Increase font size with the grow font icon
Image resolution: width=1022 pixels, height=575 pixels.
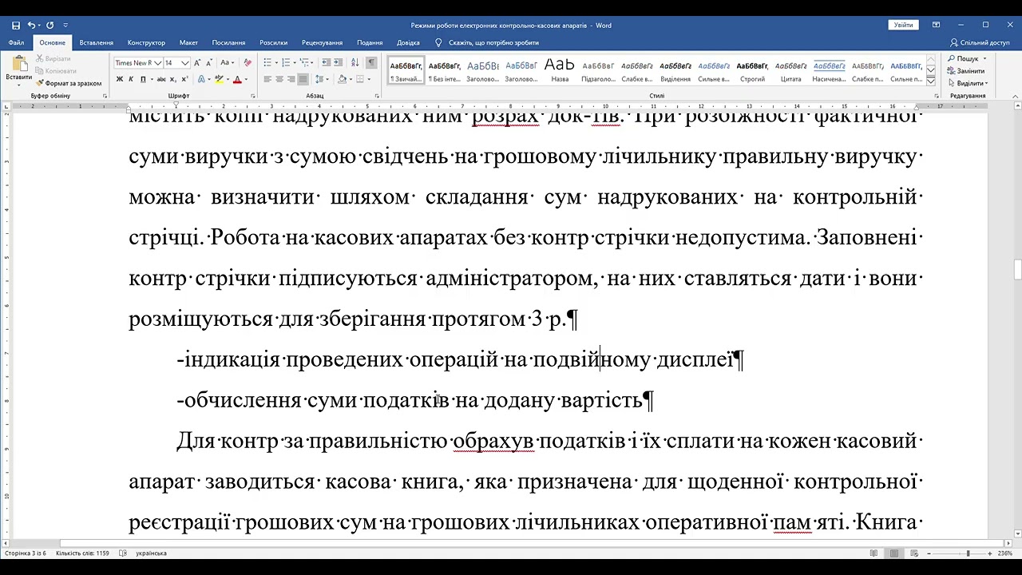point(198,63)
